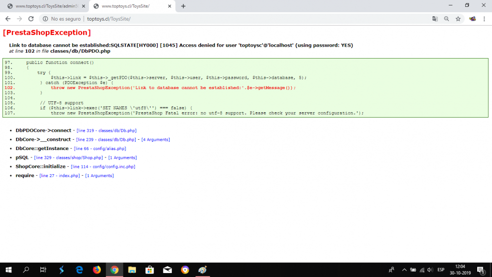Open link line 27 - index.php
The image size is (492, 277).
tap(60, 176)
